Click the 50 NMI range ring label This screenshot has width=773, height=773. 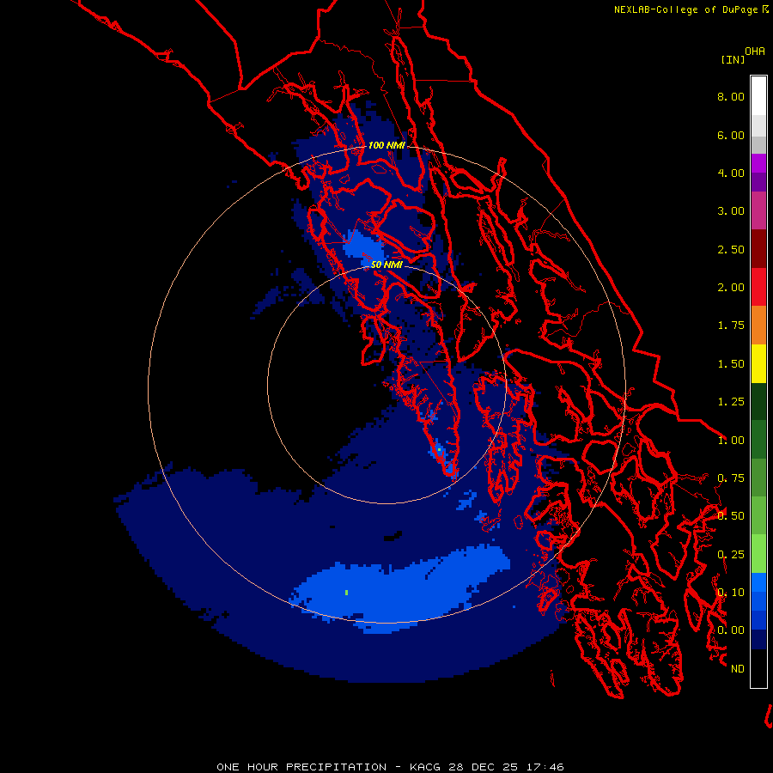click(x=386, y=265)
